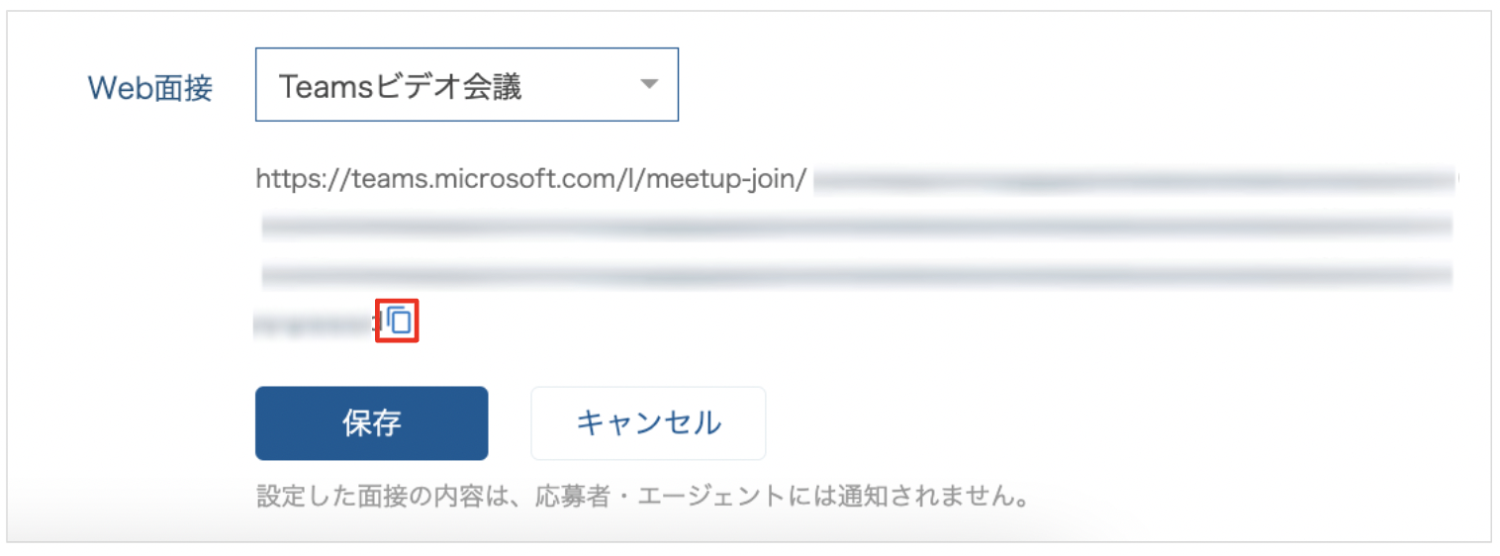Click the Teamsビデオ会議 text inside the combo box
Viewport: 1500px width, 556px height.
click(x=400, y=87)
